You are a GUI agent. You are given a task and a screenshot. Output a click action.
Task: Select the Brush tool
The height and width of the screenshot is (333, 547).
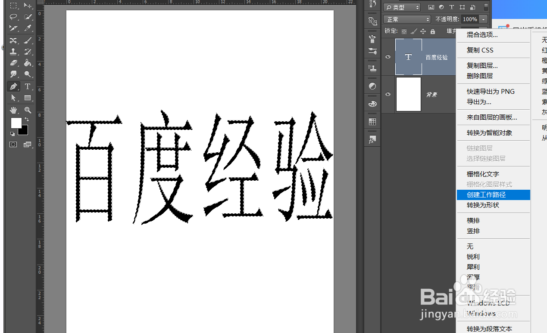28,40
